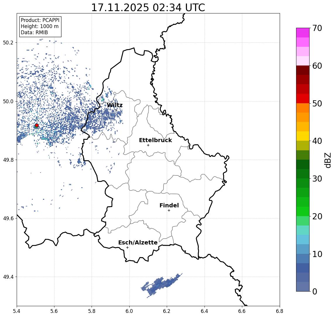Click the longitude axis label 5.4

pos(17,311)
